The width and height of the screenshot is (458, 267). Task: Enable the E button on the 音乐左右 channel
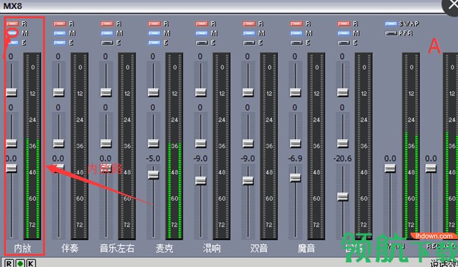click(107, 42)
